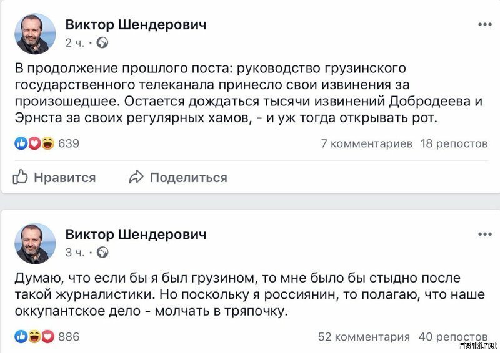Viewport: 500px width, 353px height.
Task: View 40 репостов of second post
Action: coord(453,337)
